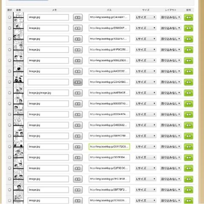Image resolution: width=204 pixels, height=204 pixels.
Task: Open the Lサイズ dropdown in the C01172C6 row
Action: point(146,147)
